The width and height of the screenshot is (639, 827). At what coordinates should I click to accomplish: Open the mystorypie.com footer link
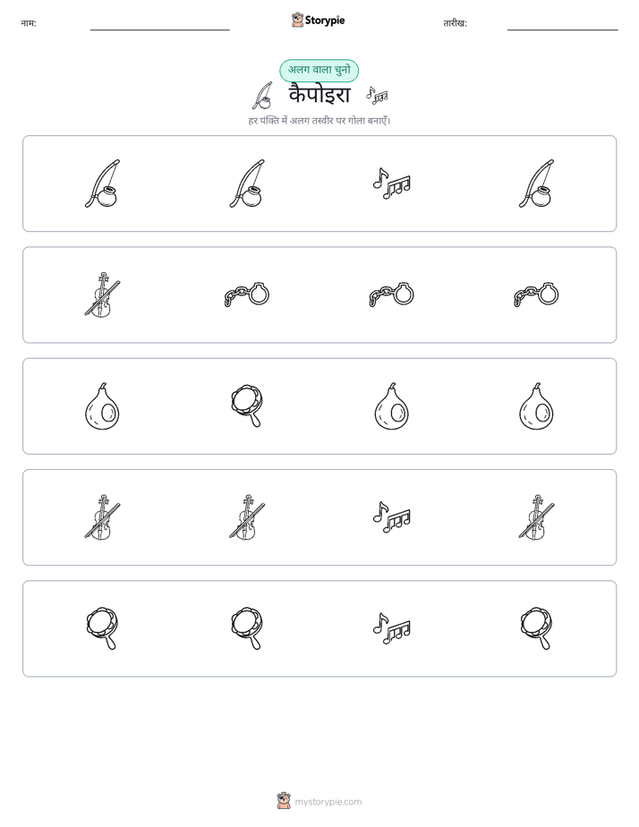tap(319, 801)
